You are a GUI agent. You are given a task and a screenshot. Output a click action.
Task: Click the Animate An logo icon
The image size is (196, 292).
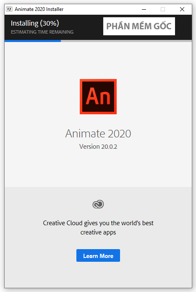tap(98, 97)
